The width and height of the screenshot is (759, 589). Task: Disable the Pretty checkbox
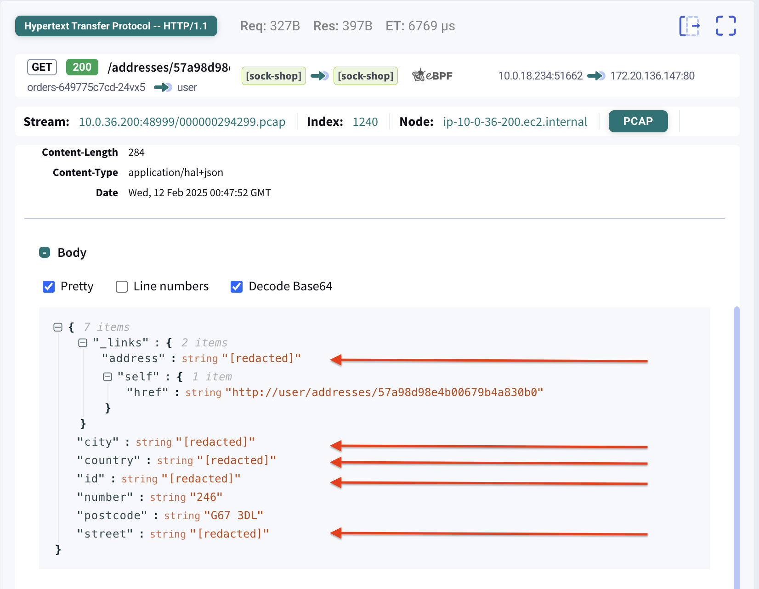pos(49,287)
